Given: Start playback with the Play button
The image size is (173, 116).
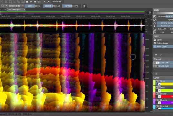Looking at the screenshot, I should (31, 2).
